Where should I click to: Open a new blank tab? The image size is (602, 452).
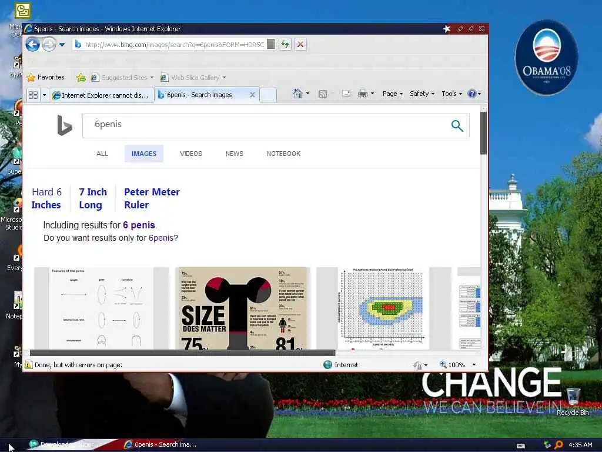(268, 95)
